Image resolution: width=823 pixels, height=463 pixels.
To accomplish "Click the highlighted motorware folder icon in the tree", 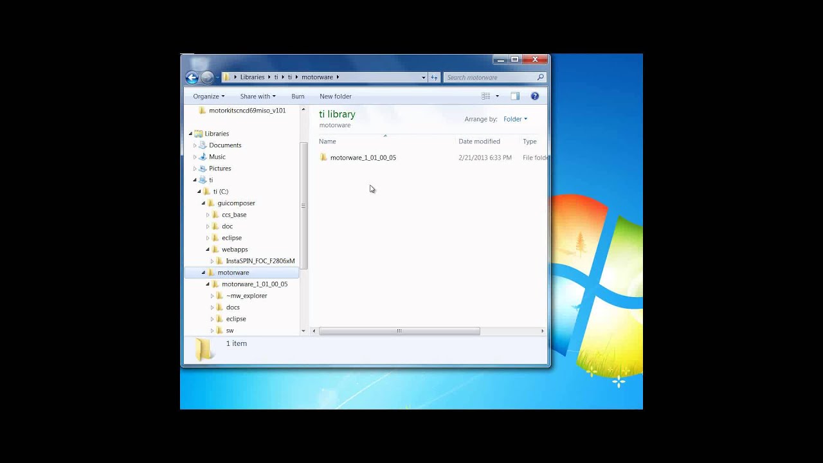I will (x=212, y=273).
